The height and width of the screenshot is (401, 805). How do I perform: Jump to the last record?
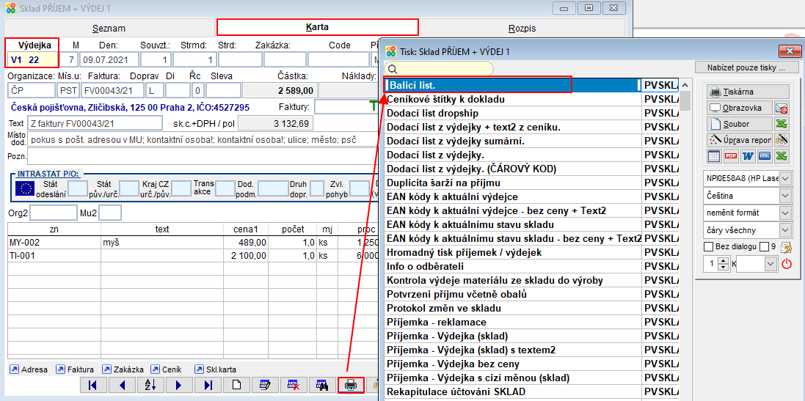[x=208, y=386]
